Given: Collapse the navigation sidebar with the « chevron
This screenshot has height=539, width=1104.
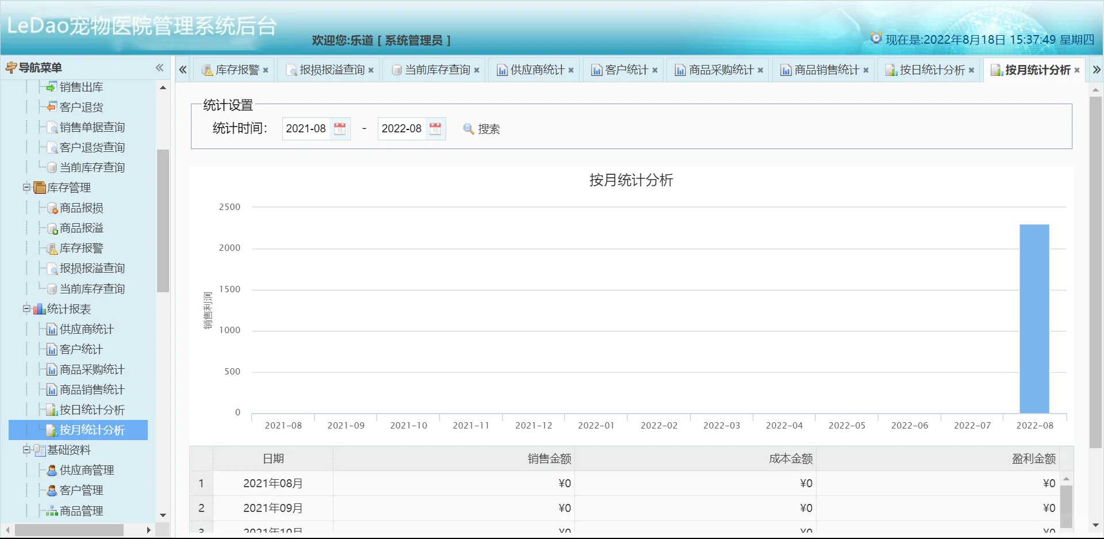Looking at the screenshot, I should pyautogui.click(x=159, y=67).
